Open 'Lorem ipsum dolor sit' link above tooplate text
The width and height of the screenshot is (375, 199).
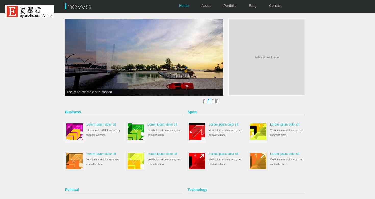click(101, 125)
